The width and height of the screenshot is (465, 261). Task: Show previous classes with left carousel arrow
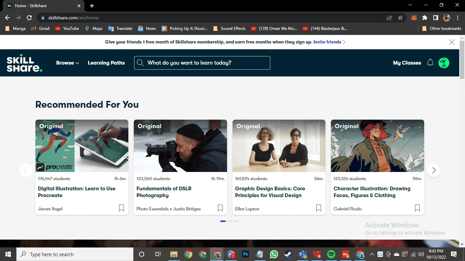pyautogui.click(x=26, y=170)
